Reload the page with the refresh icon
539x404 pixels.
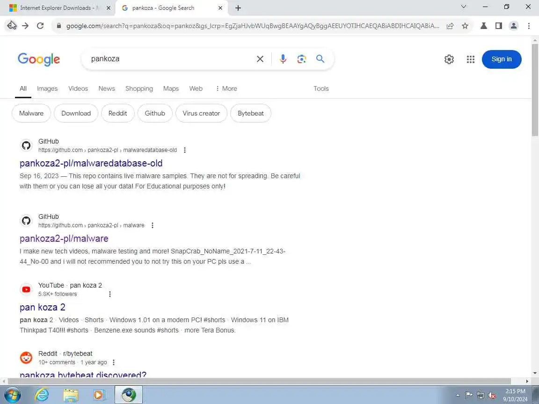[x=40, y=26]
